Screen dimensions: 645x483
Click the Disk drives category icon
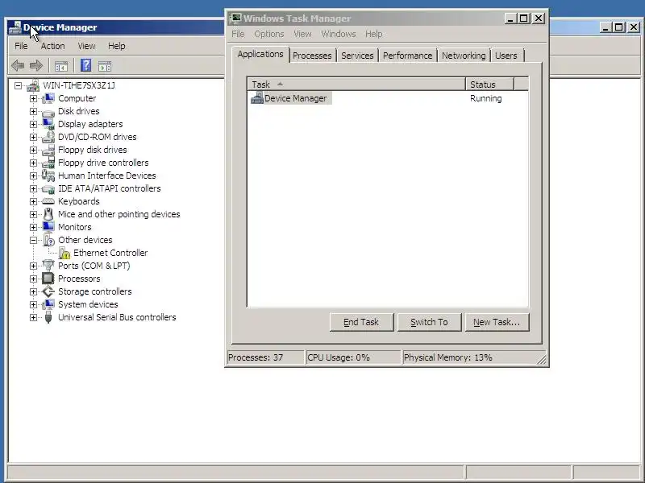48,111
